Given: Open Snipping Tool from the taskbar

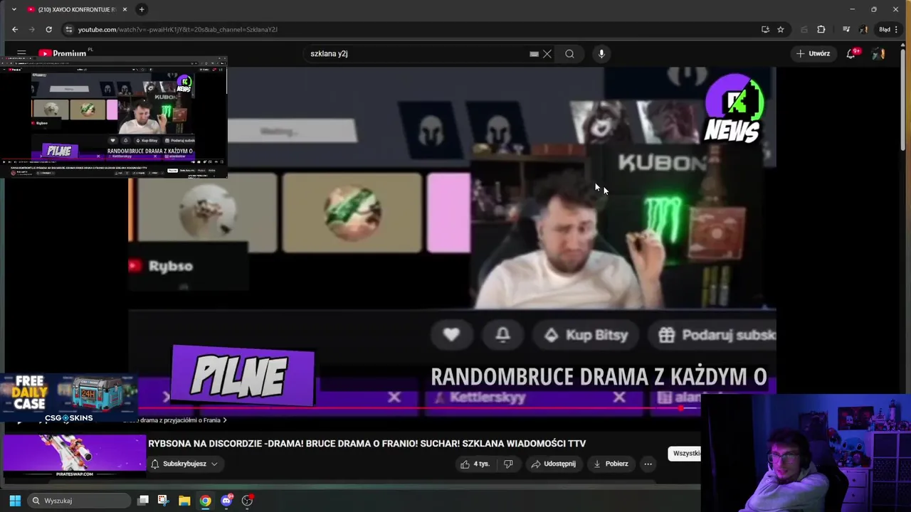Looking at the screenshot, I should (163, 501).
